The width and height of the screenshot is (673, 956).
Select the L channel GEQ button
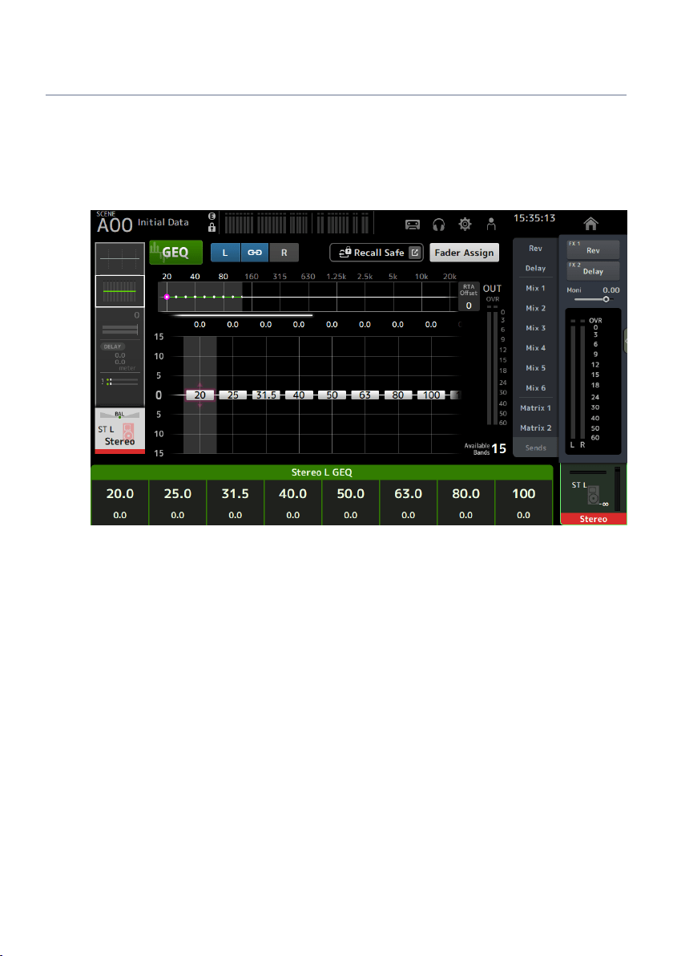click(225, 253)
